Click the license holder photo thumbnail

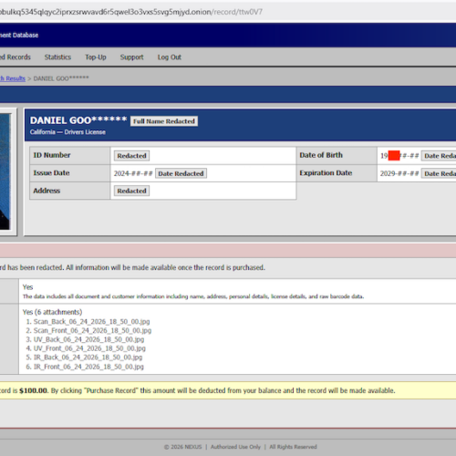[x=5, y=171]
